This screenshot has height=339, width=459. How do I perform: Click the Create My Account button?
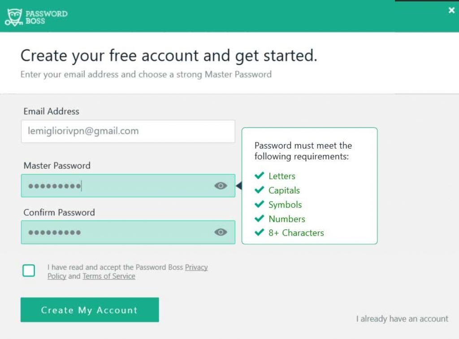[x=89, y=310]
